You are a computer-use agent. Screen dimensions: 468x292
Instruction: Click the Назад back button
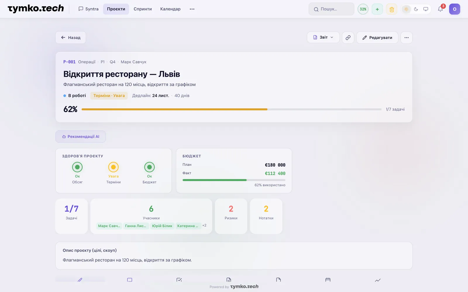pos(70,37)
